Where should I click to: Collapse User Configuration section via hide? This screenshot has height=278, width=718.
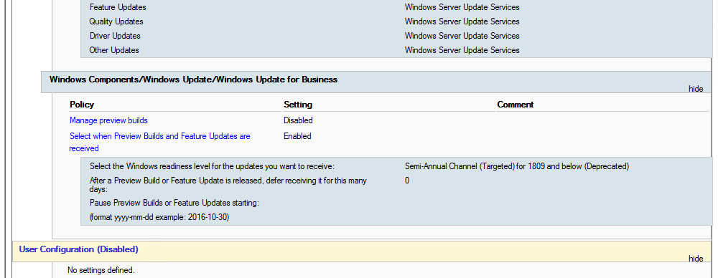696,259
